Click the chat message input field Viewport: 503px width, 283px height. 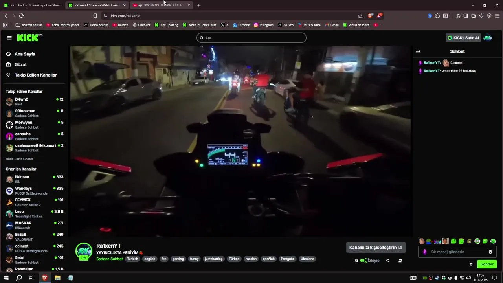pyautogui.click(x=457, y=252)
